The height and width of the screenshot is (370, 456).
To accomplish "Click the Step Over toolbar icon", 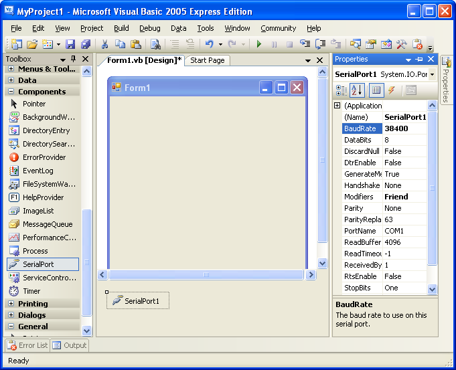I will tap(321, 44).
